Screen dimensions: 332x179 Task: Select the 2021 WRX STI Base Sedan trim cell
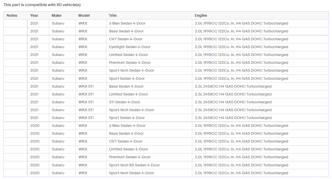pos(149,86)
